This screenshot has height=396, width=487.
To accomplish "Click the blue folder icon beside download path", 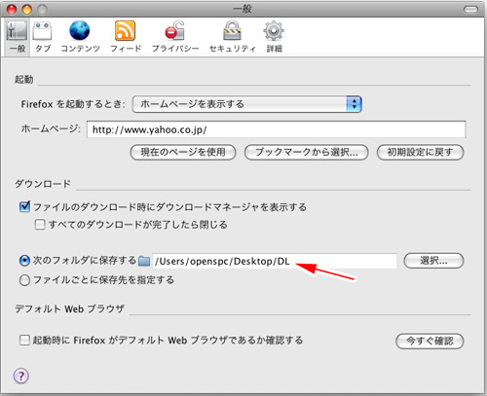I will click(144, 261).
